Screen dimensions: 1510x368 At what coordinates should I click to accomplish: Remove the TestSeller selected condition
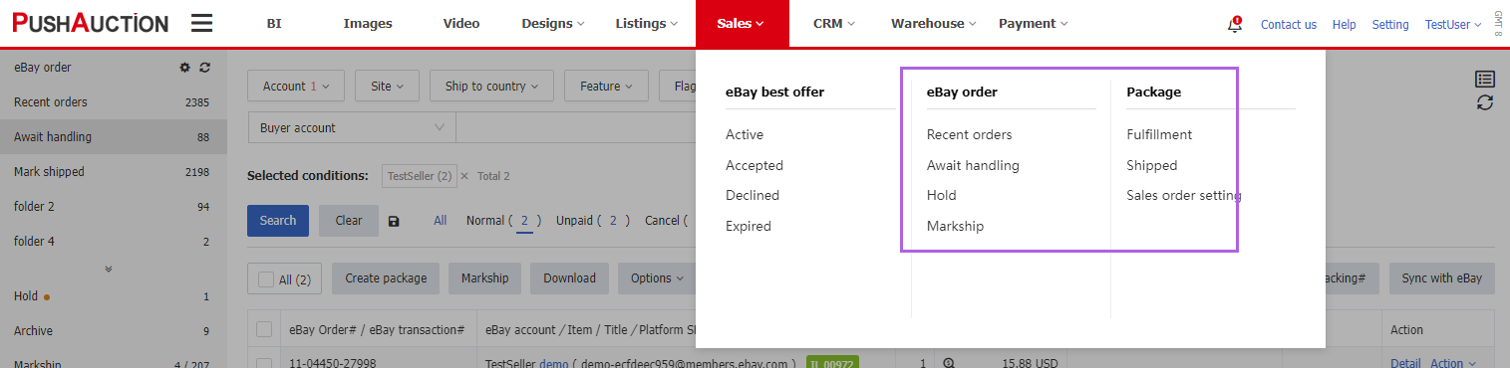pyautogui.click(x=464, y=176)
